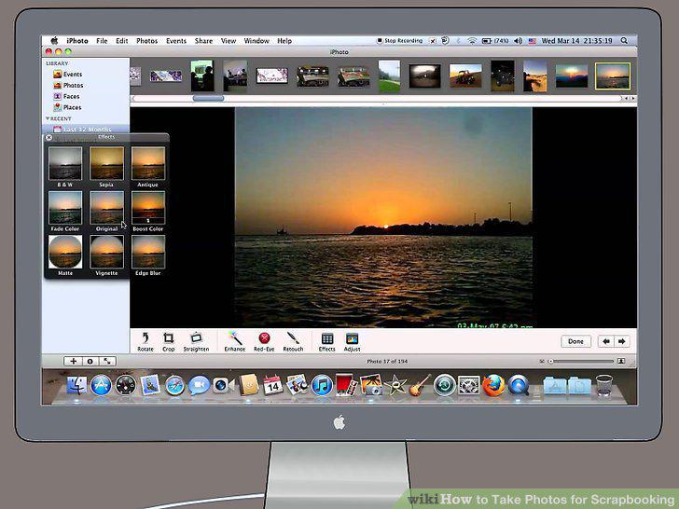679x509 pixels.
Task: Apply the Boost Color effect
Action: pyautogui.click(x=148, y=212)
